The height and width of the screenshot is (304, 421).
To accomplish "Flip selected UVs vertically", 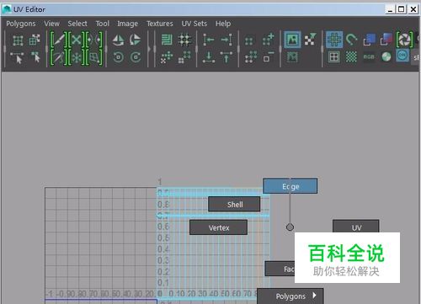I will pyautogui.click(x=136, y=40).
